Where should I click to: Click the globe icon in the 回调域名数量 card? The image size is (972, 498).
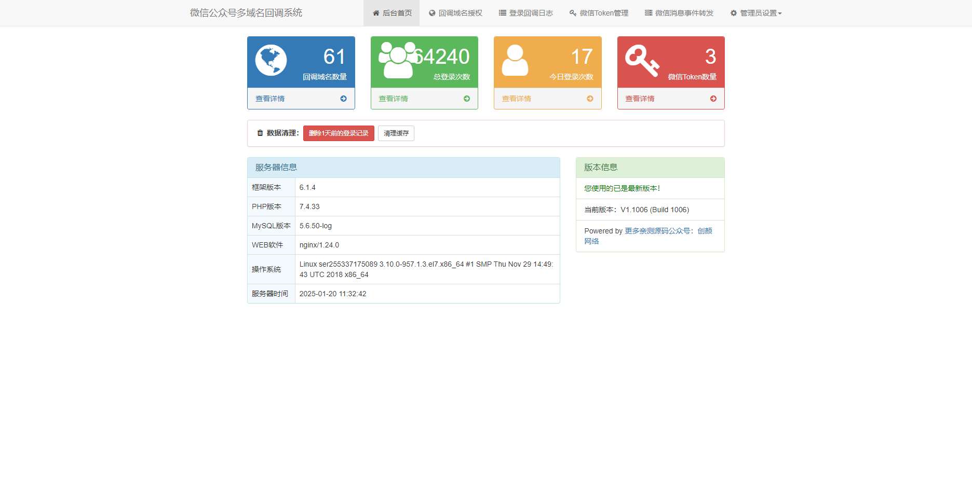(x=271, y=60)
